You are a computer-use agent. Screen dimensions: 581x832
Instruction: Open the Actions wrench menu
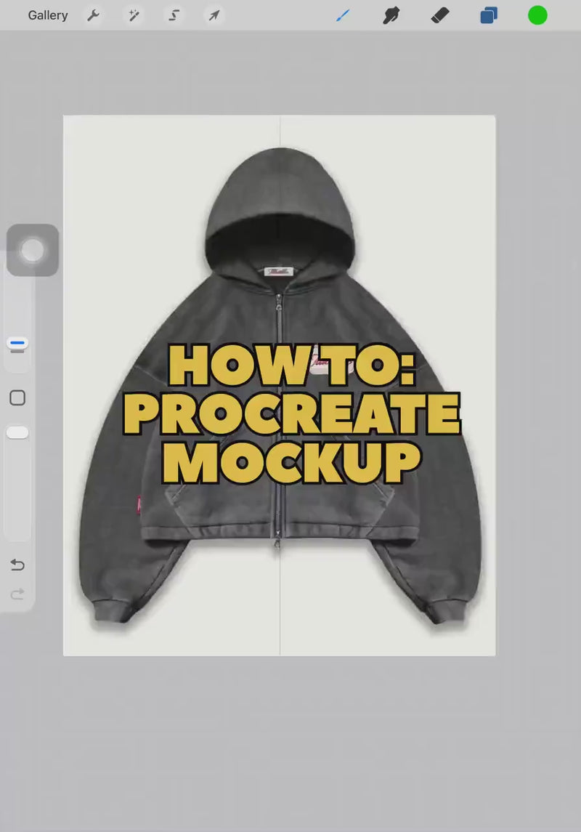[94, 15]
